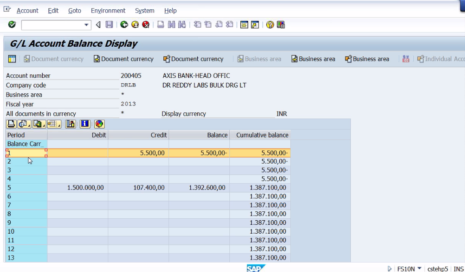Click the Individual Account button

441,59
